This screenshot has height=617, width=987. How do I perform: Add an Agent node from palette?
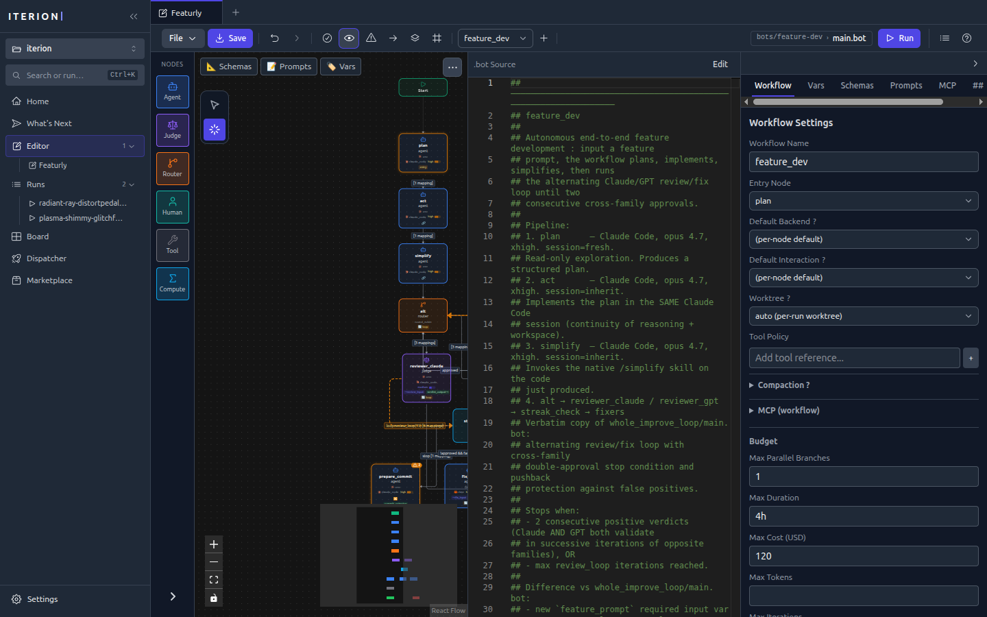172,92
